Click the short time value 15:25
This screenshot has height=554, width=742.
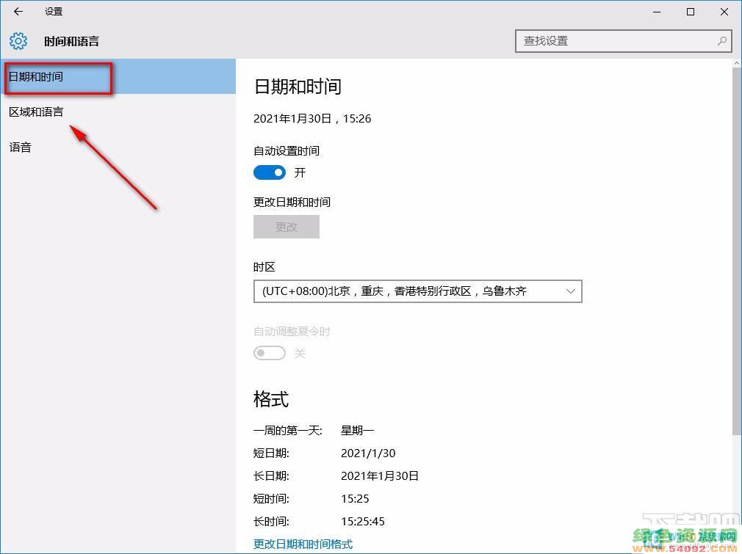point(355,499)
